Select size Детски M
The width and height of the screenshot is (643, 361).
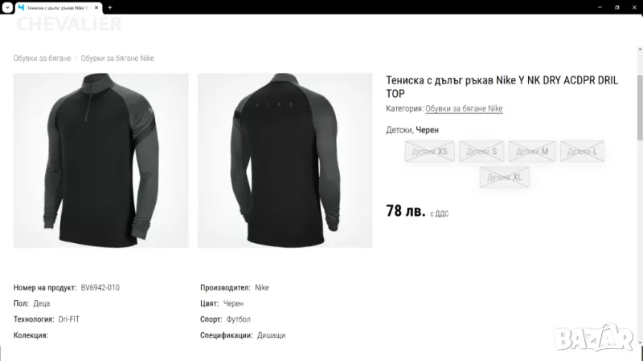pyautogui.click(x=532, y=151)
